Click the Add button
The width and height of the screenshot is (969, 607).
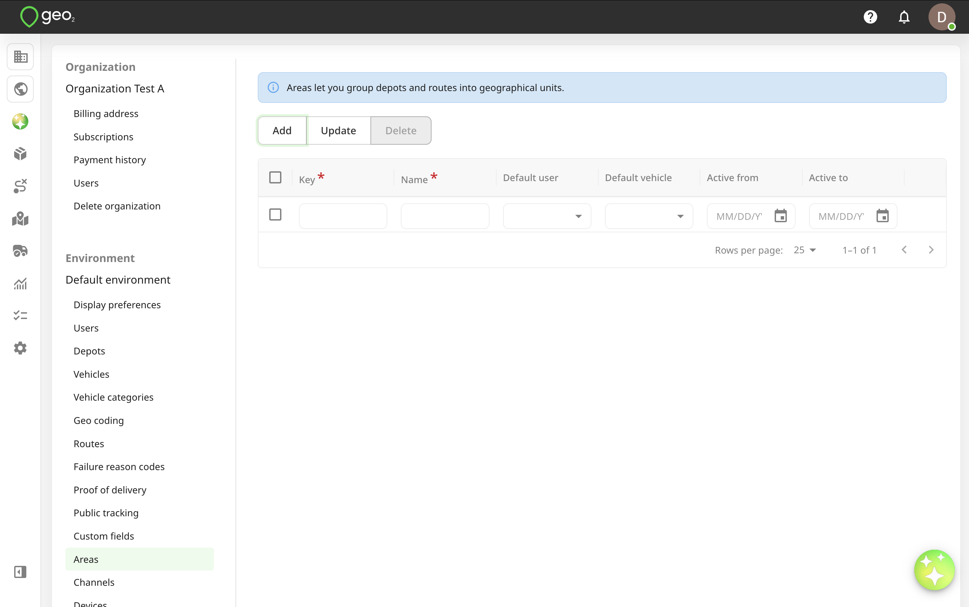click(282, 131)
